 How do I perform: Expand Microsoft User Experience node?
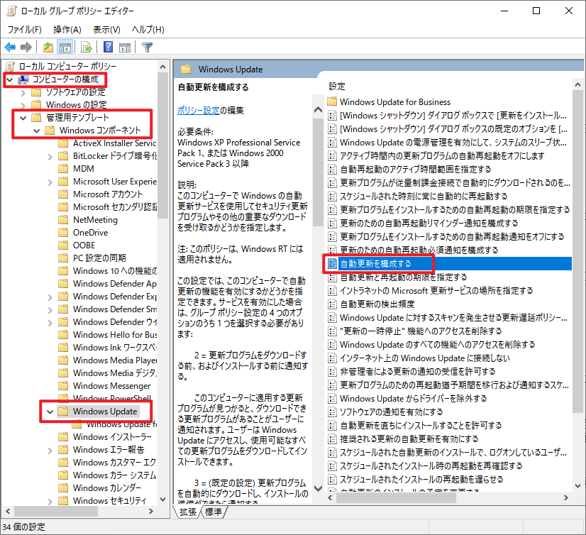[50, 182]
